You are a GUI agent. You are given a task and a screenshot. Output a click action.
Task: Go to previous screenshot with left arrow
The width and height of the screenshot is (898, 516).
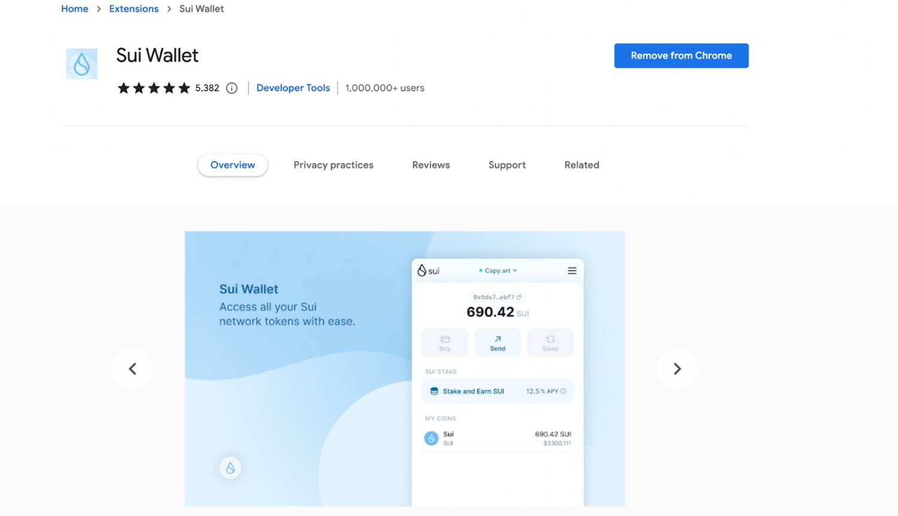tap(133, 369)
